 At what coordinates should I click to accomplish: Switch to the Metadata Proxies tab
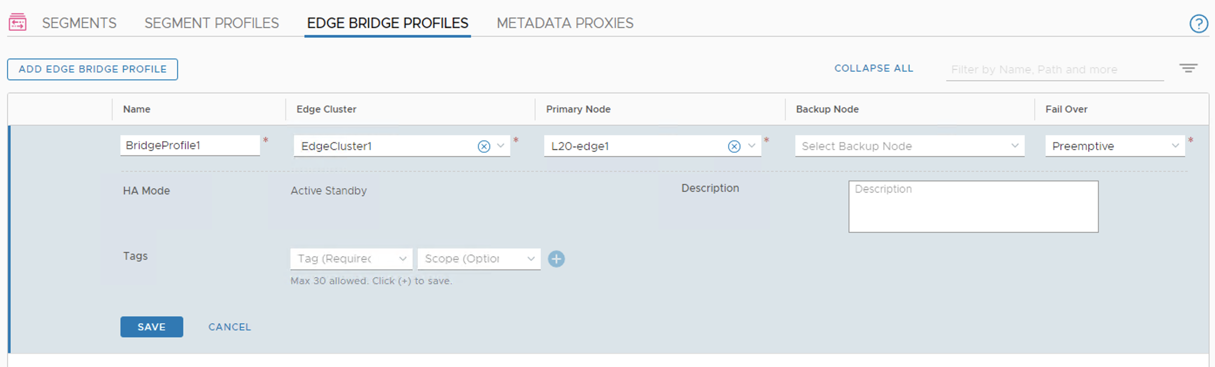[564, 23]
